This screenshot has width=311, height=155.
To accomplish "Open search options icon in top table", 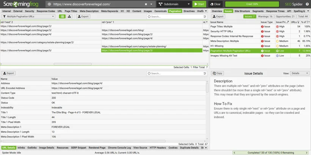I will point(205,17).
